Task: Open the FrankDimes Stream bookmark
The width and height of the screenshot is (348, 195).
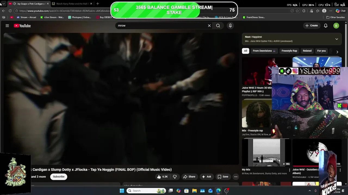Action: pyautogui.click(x=254, y=17)
